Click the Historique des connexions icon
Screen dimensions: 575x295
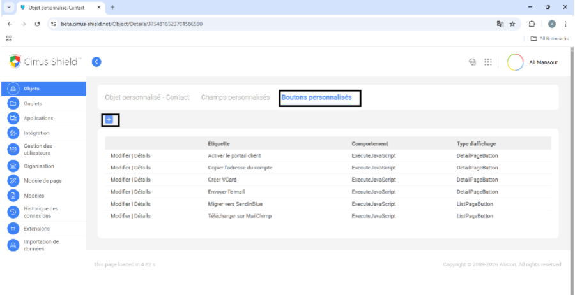pos(13,212)
